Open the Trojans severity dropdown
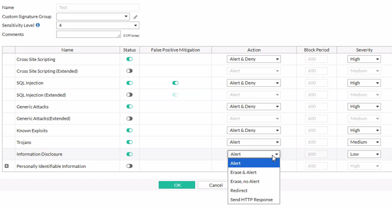This screenshot has height=209, width=392. (x=364, y=142)
